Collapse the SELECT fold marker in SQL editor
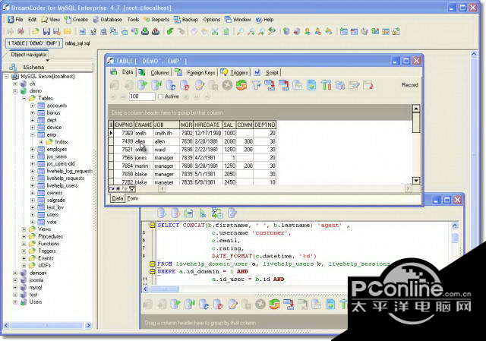The width and height of the screenshot is (486, 341). pos(152,226)
